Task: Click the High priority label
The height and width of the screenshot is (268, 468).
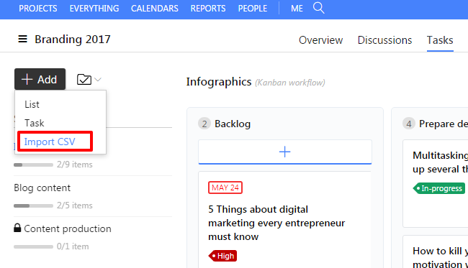Action: [x=223, y=256]
